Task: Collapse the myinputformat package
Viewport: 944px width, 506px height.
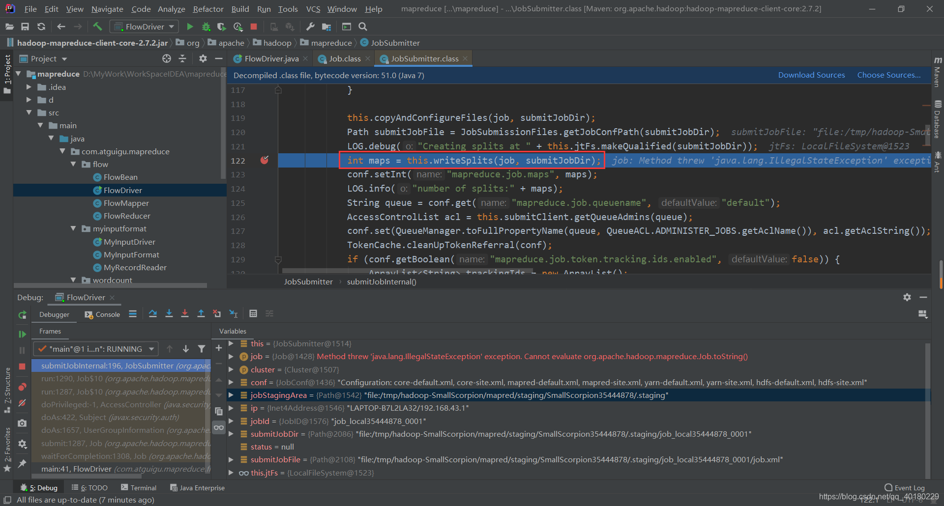Action: tap(73, 228)
